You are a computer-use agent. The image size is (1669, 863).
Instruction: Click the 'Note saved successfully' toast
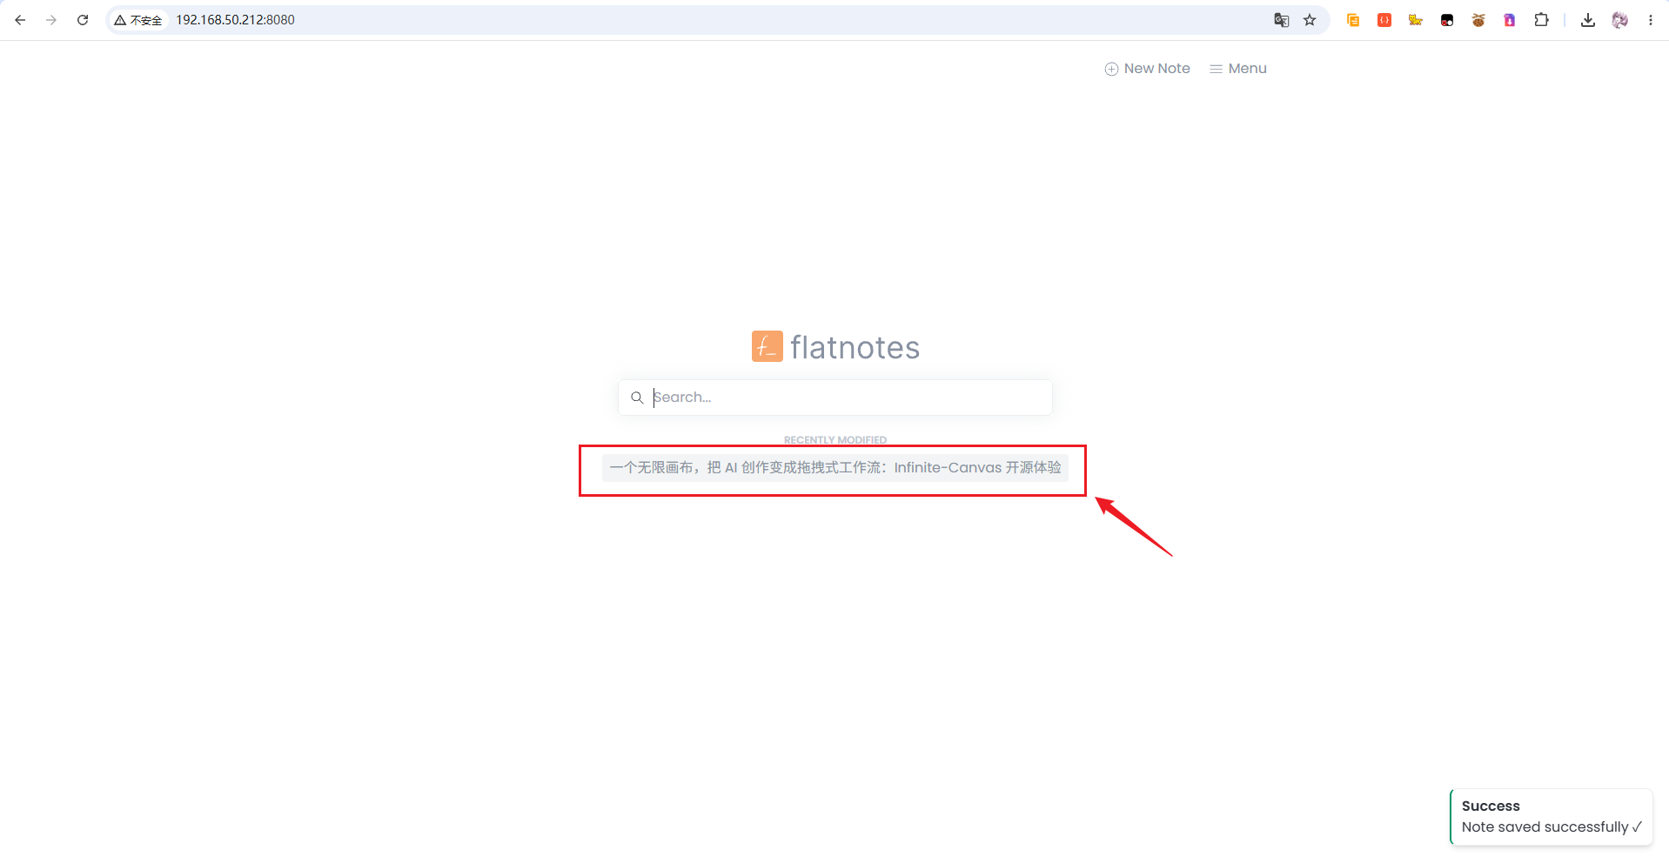coord(1552,817)
